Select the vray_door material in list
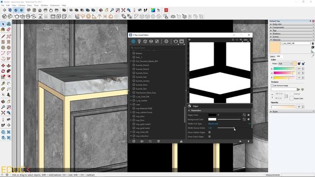Screen dimensions: 315x177 [x=140, y=116]
